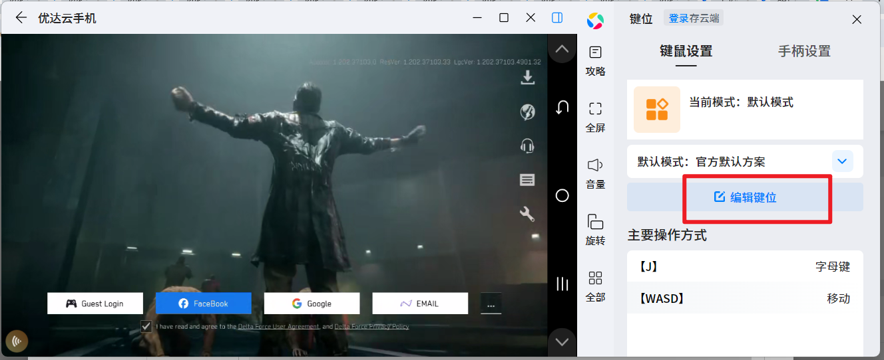Switch to 手柄设置 tab

coord(804,51)
